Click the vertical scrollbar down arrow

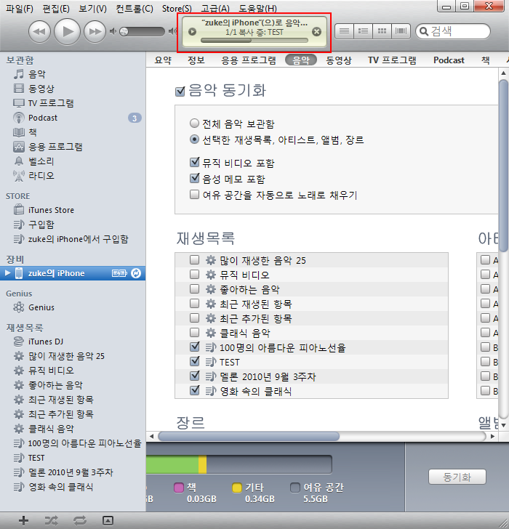tap(503, 425)
